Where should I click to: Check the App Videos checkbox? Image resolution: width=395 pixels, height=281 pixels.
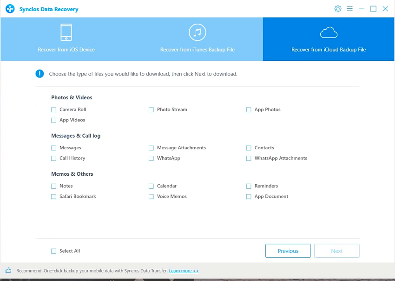(x=53, y=120)
